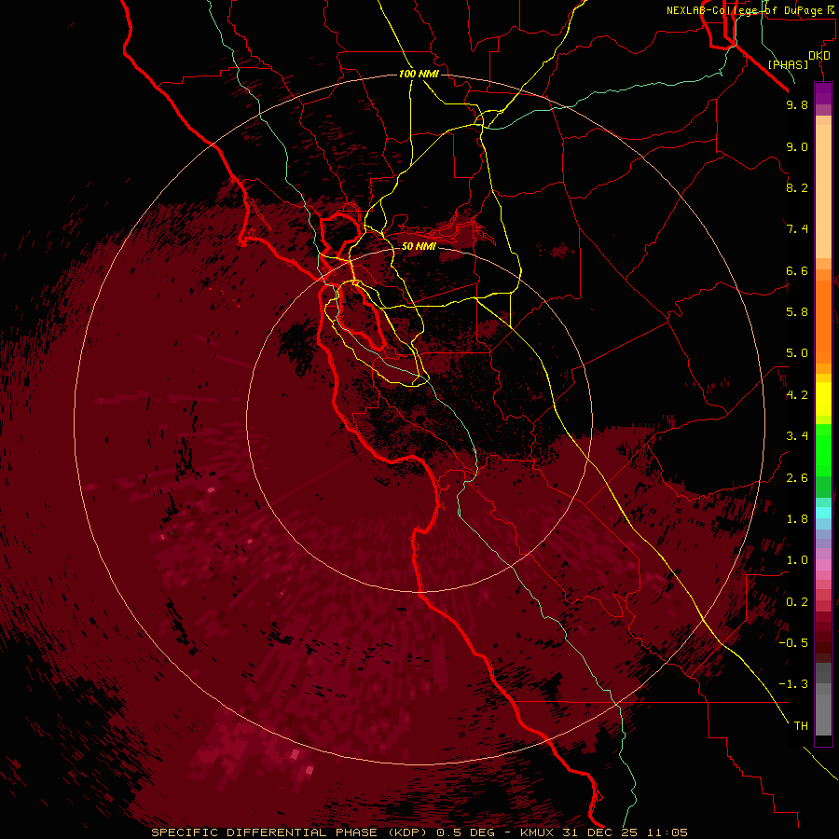This screenshot has width=839, height=839.
Task: Click the 3.4 value on the color scale
Action: point(797,436)
